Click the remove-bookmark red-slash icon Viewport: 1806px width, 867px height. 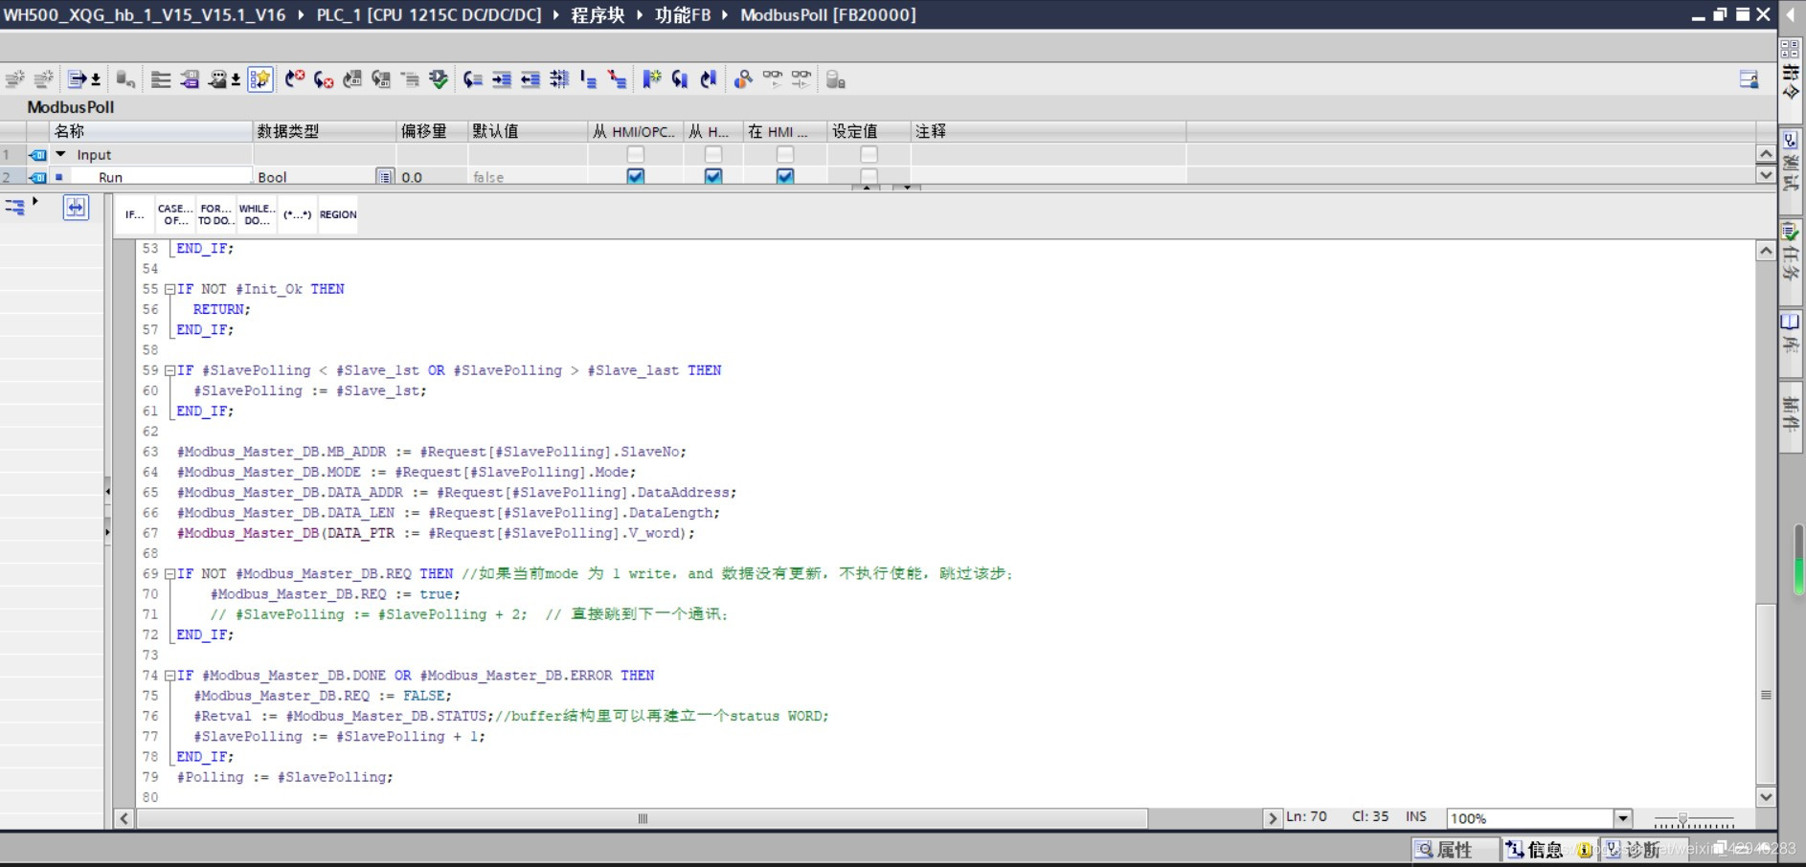pyautogui.click(x=617, y=79)
